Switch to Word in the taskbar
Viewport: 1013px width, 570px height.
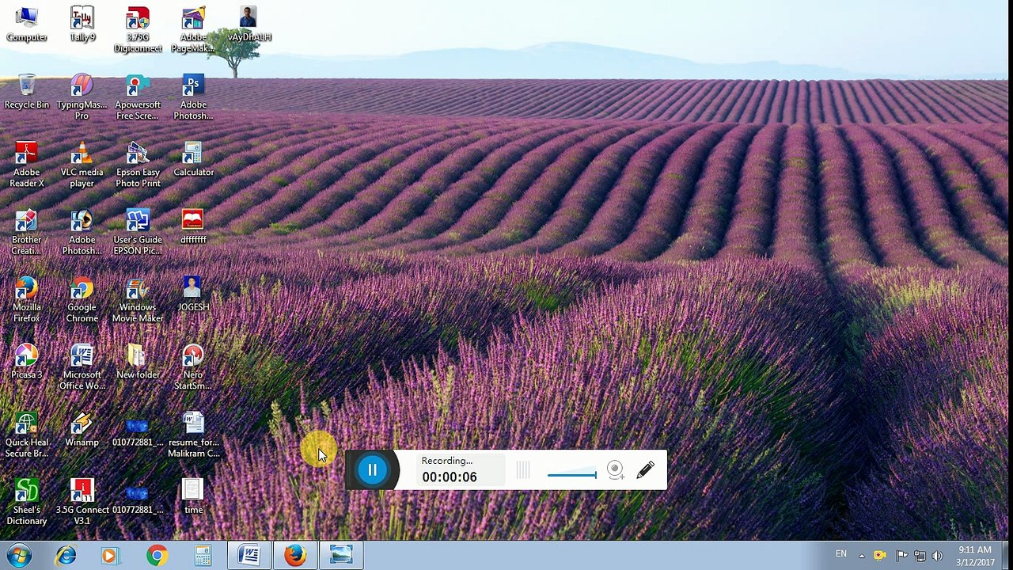tap(249, 556)
